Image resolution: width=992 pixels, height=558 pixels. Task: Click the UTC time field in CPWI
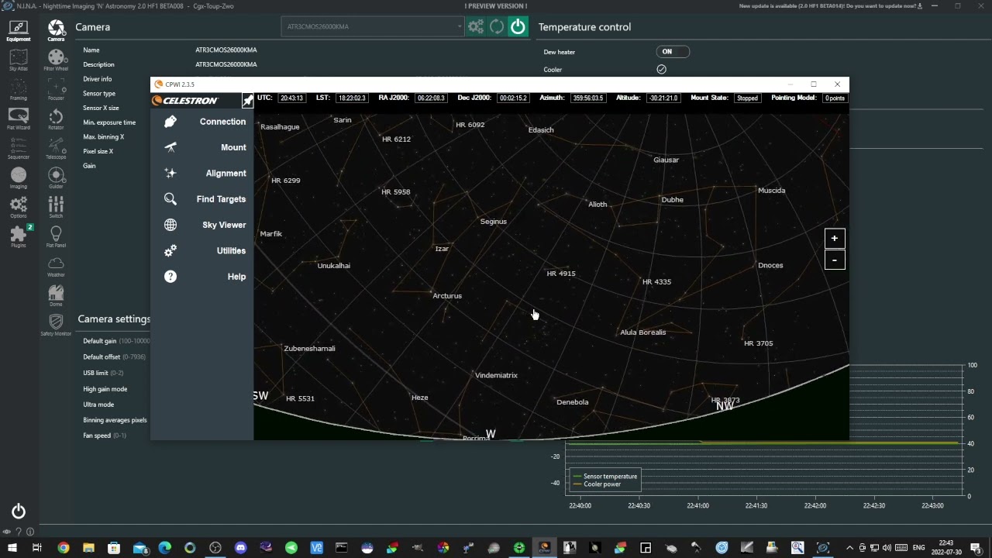pyautogui.click(x=292, y=98)
